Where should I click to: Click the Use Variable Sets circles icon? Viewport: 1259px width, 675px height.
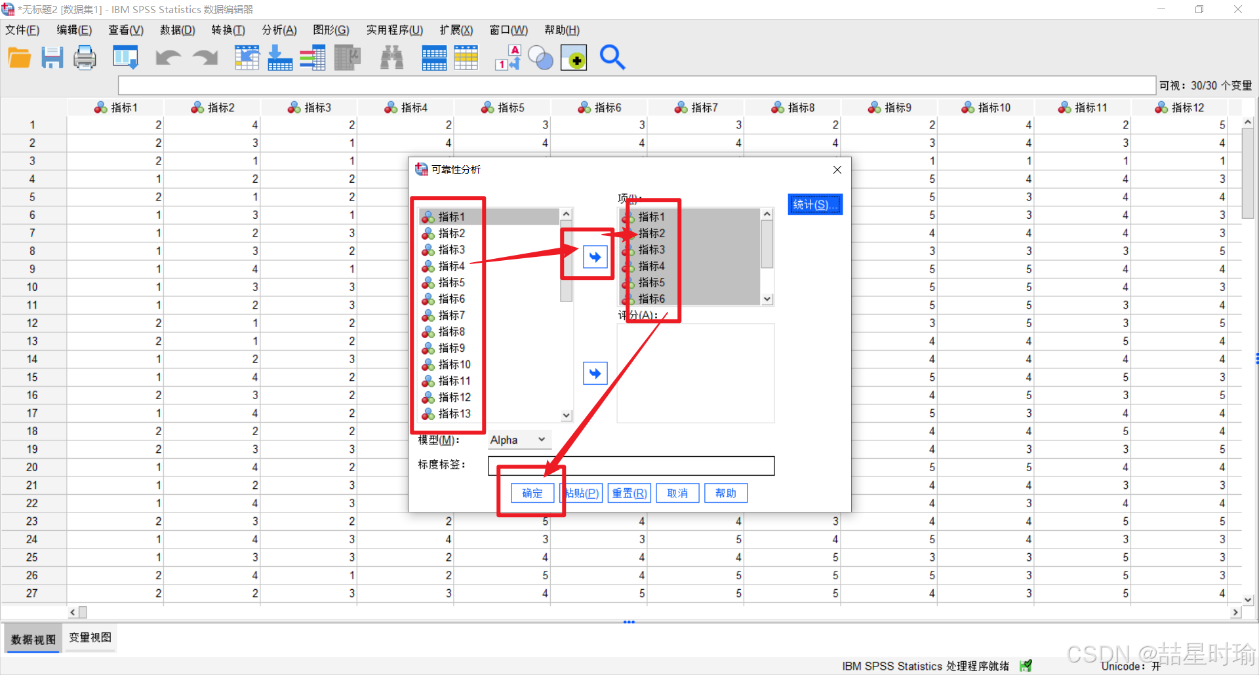[541, 58]
